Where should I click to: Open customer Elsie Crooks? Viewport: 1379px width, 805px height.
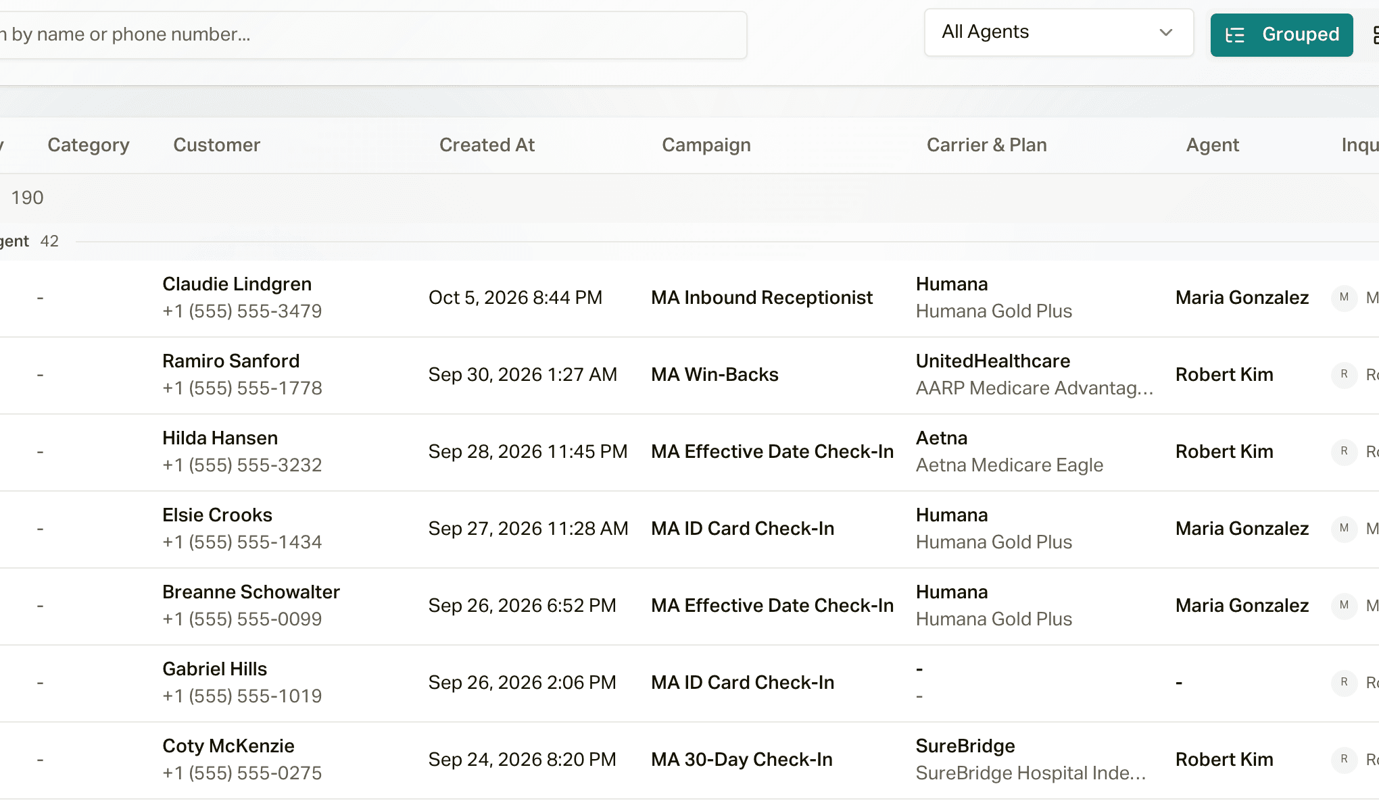point(217,515)
